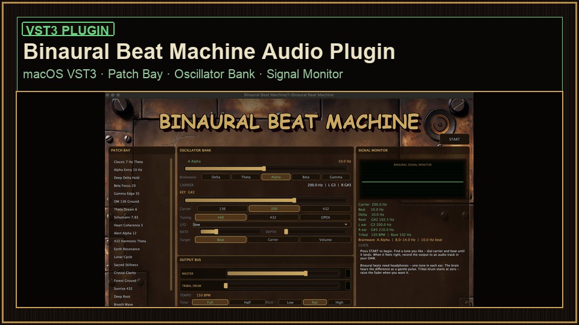Select the Earth Resonance patch
The image size is (579, 325).
127,249
